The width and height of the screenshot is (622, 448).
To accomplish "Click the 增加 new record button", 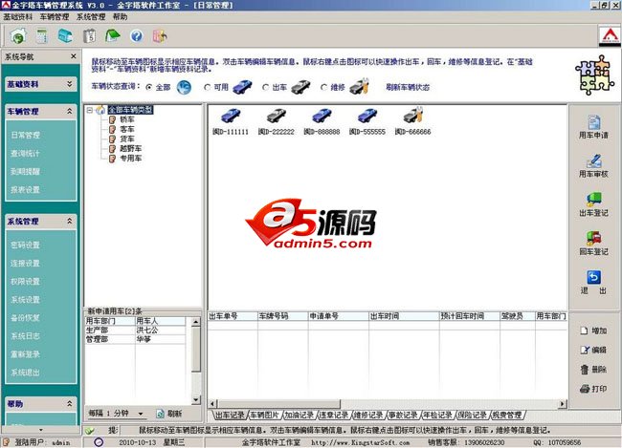I will pyautogui.click(x=594, y=331).
